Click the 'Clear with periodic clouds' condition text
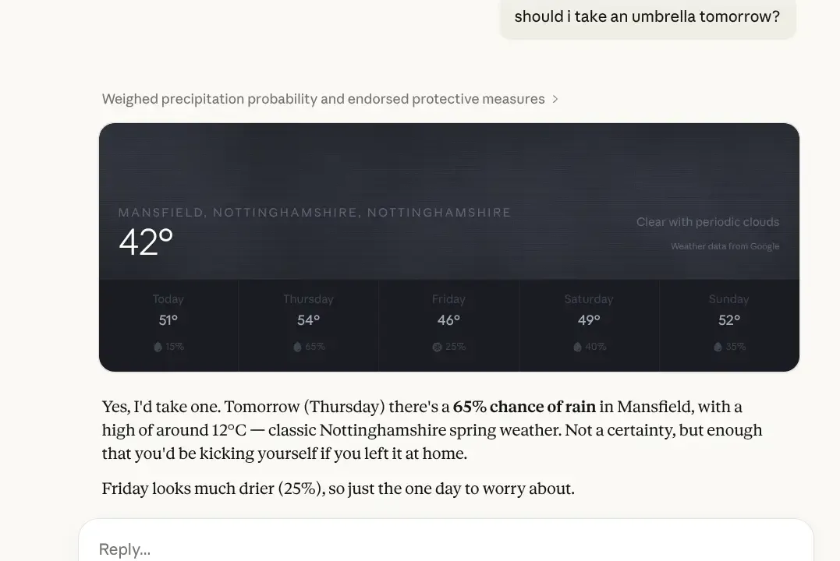840x561 pixels. click(707, 221)
